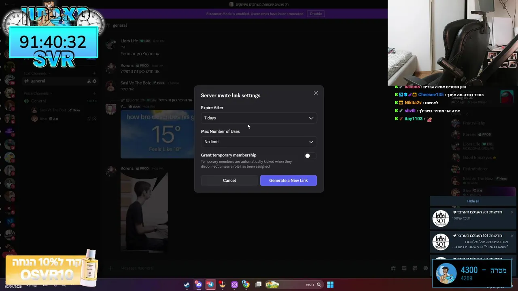Open the Instagram-style purple app in taskbar

(x=234, y=285)
